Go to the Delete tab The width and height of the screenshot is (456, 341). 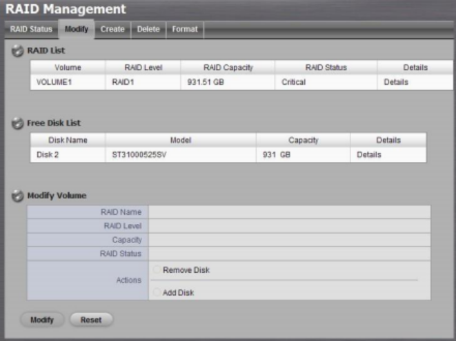tap(148, 30)
